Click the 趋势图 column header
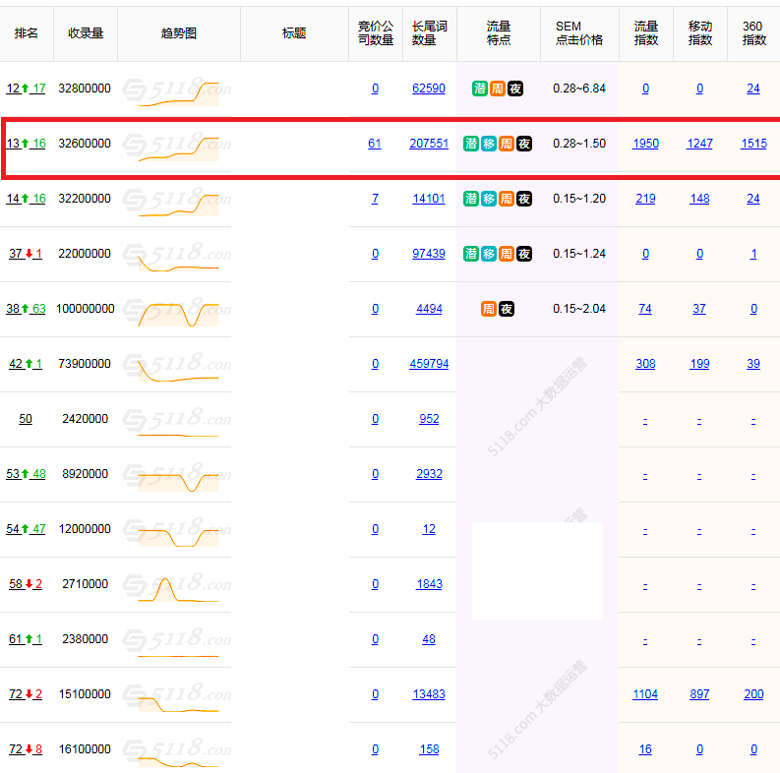This screenshot has width=780, height=773. point(179,33)
